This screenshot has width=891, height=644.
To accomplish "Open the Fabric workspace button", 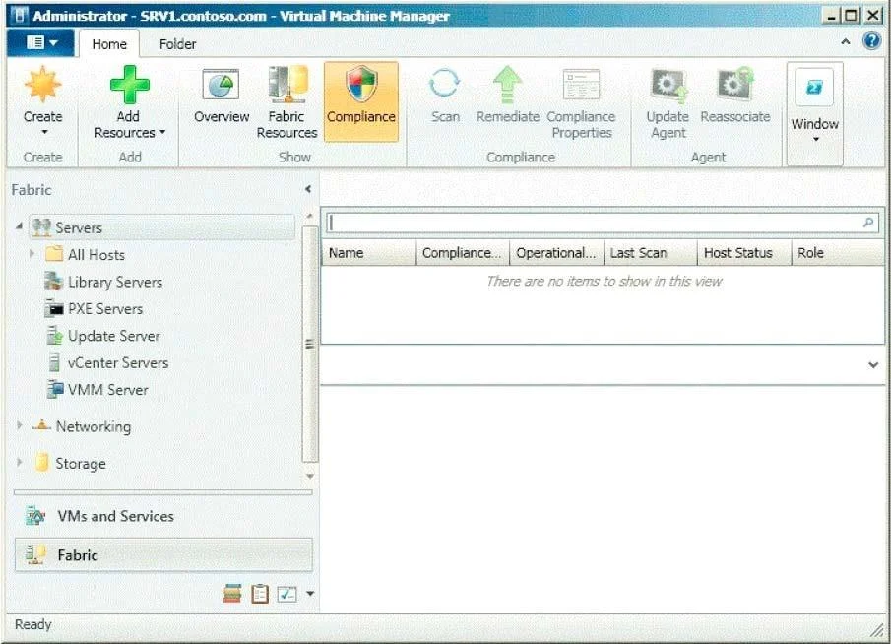I will (x=163, y=554).
